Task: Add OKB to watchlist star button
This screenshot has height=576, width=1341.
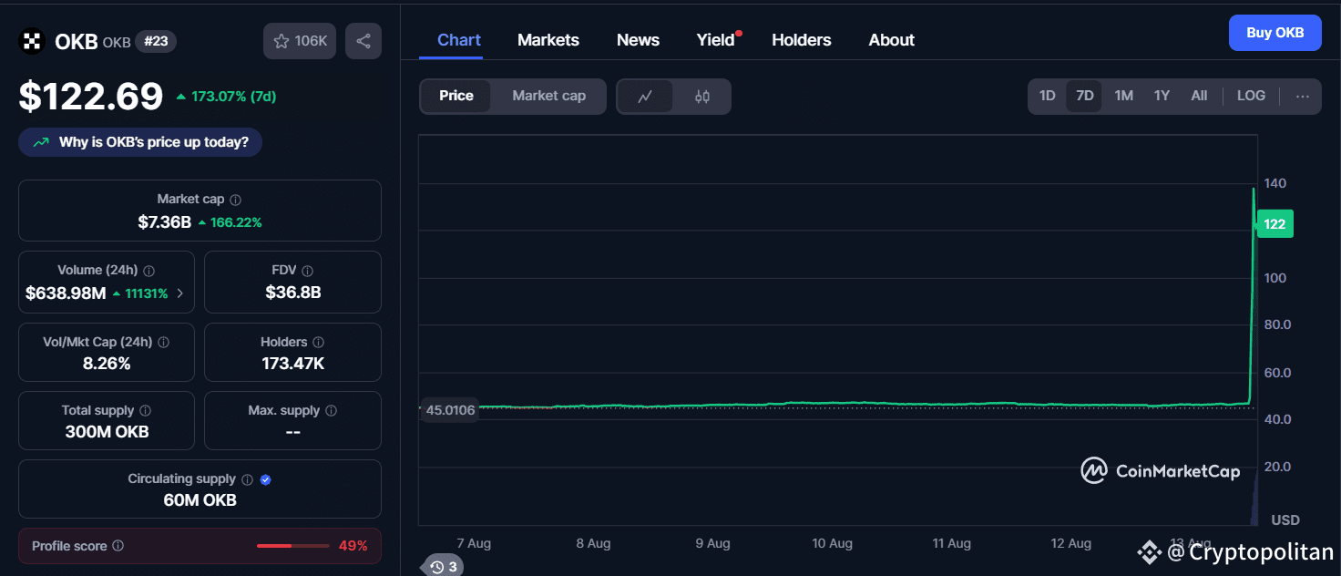Action: point(300,41)
